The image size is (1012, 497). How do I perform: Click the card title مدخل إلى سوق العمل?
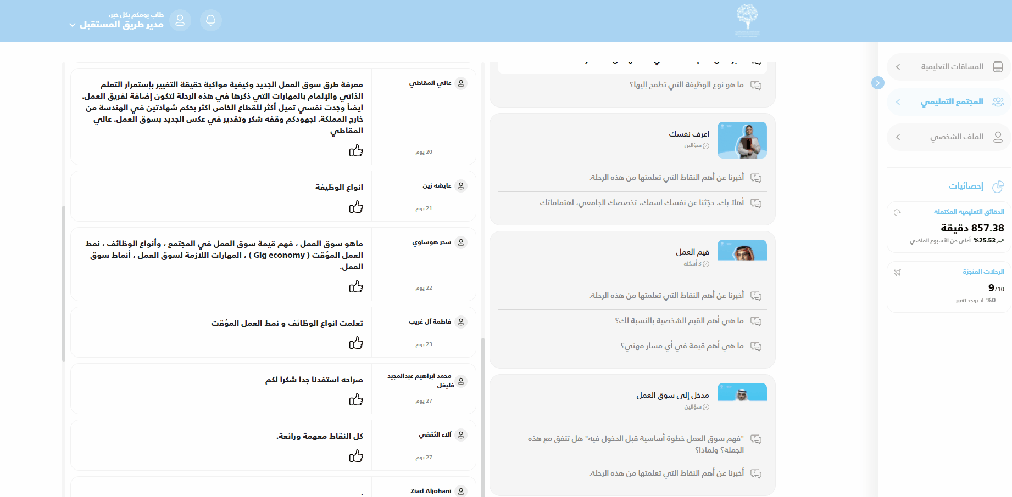point(673,395)
